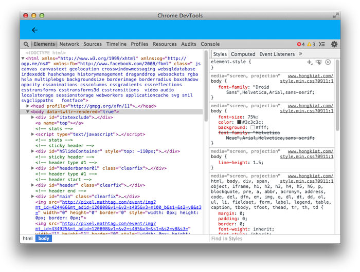The image size is (360, 272).
Task: Click the red errors count icon
Action: pyautogui.click(x=299, y=44)
